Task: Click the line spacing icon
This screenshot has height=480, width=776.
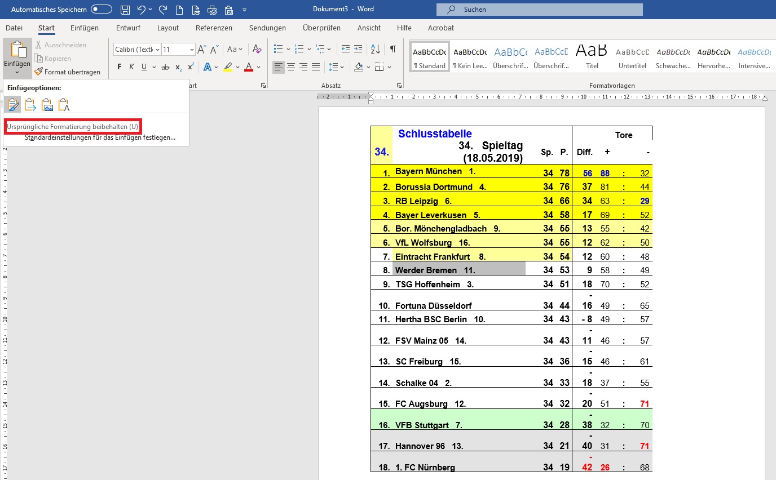Action: (x=333, y=67)
